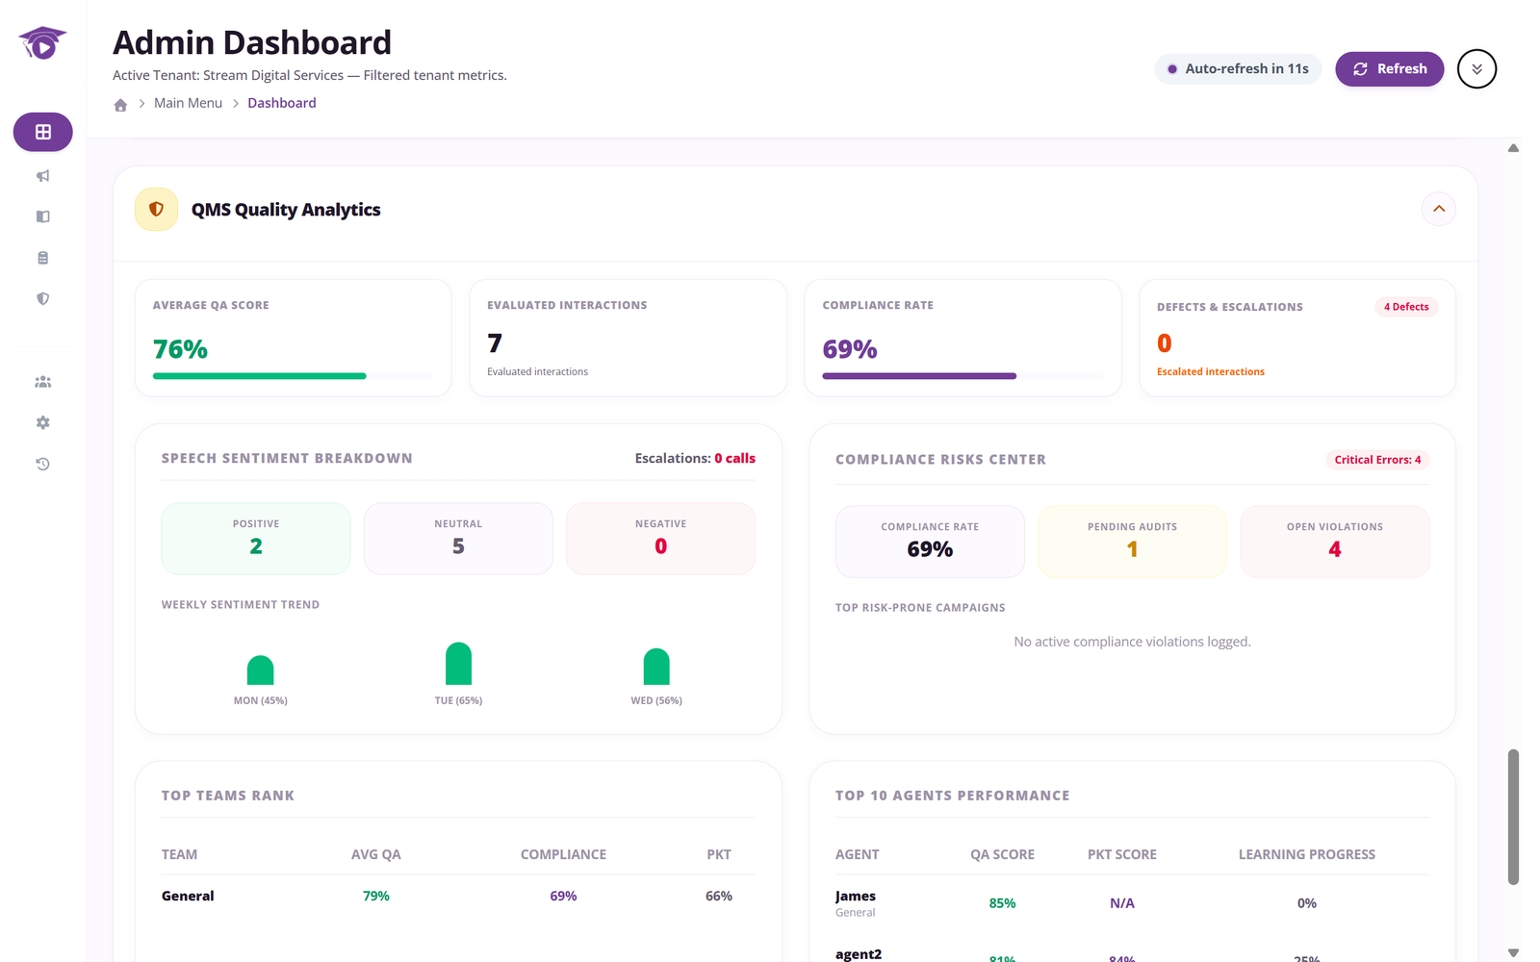This screenshot has height=962, width=1540.
Task: Click the AVG QA column header
Action: [x=376, y=854]
